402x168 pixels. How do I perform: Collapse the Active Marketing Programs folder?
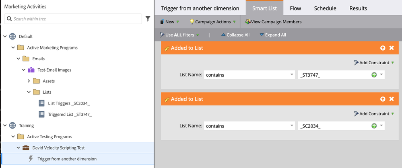[13, 48]
